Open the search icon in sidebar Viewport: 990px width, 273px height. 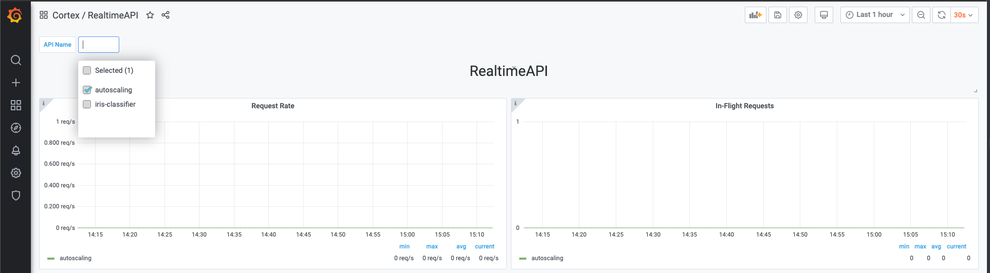[16, 61]
